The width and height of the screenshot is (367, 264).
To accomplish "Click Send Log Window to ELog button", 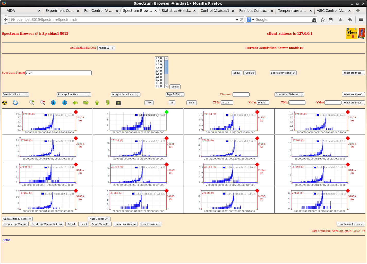I will (x=47, y=224).
